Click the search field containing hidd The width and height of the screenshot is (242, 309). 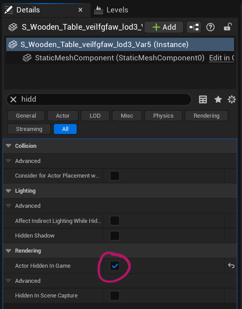[x=99, y=99]
